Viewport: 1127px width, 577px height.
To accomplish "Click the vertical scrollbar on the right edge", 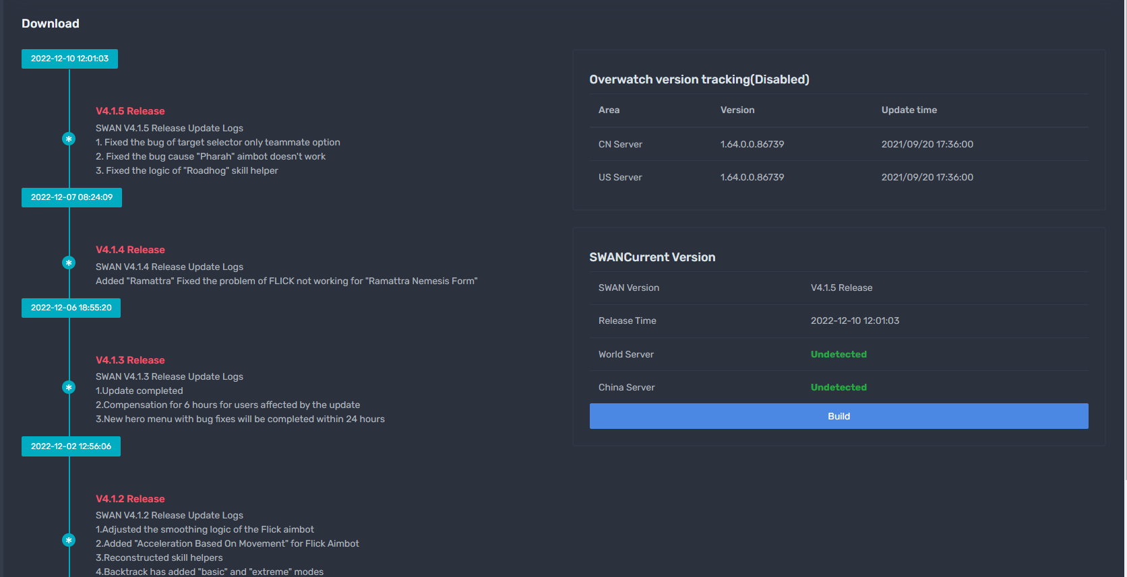I will [x=1124, y=236].
